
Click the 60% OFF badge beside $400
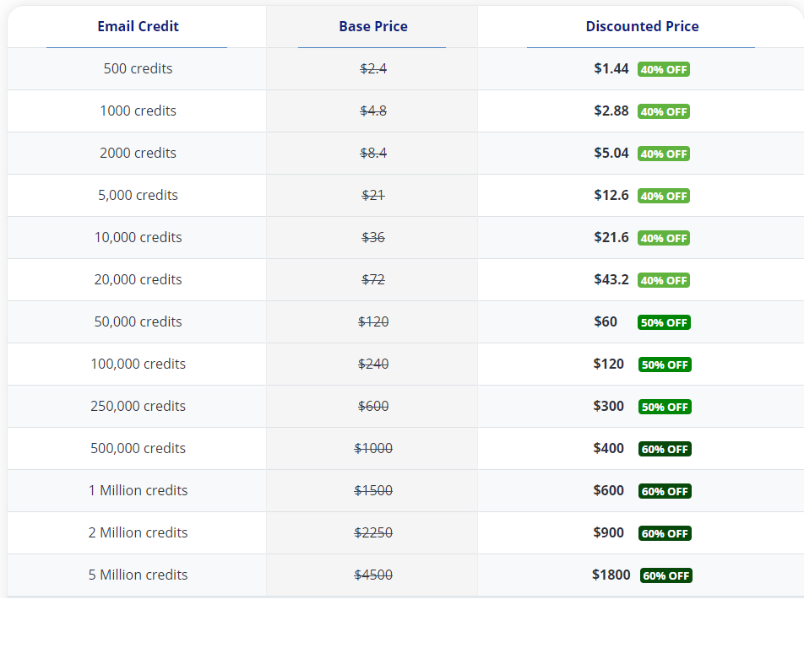click(x=665, y=449)
